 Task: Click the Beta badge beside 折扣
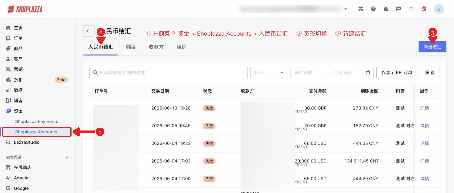61,80
